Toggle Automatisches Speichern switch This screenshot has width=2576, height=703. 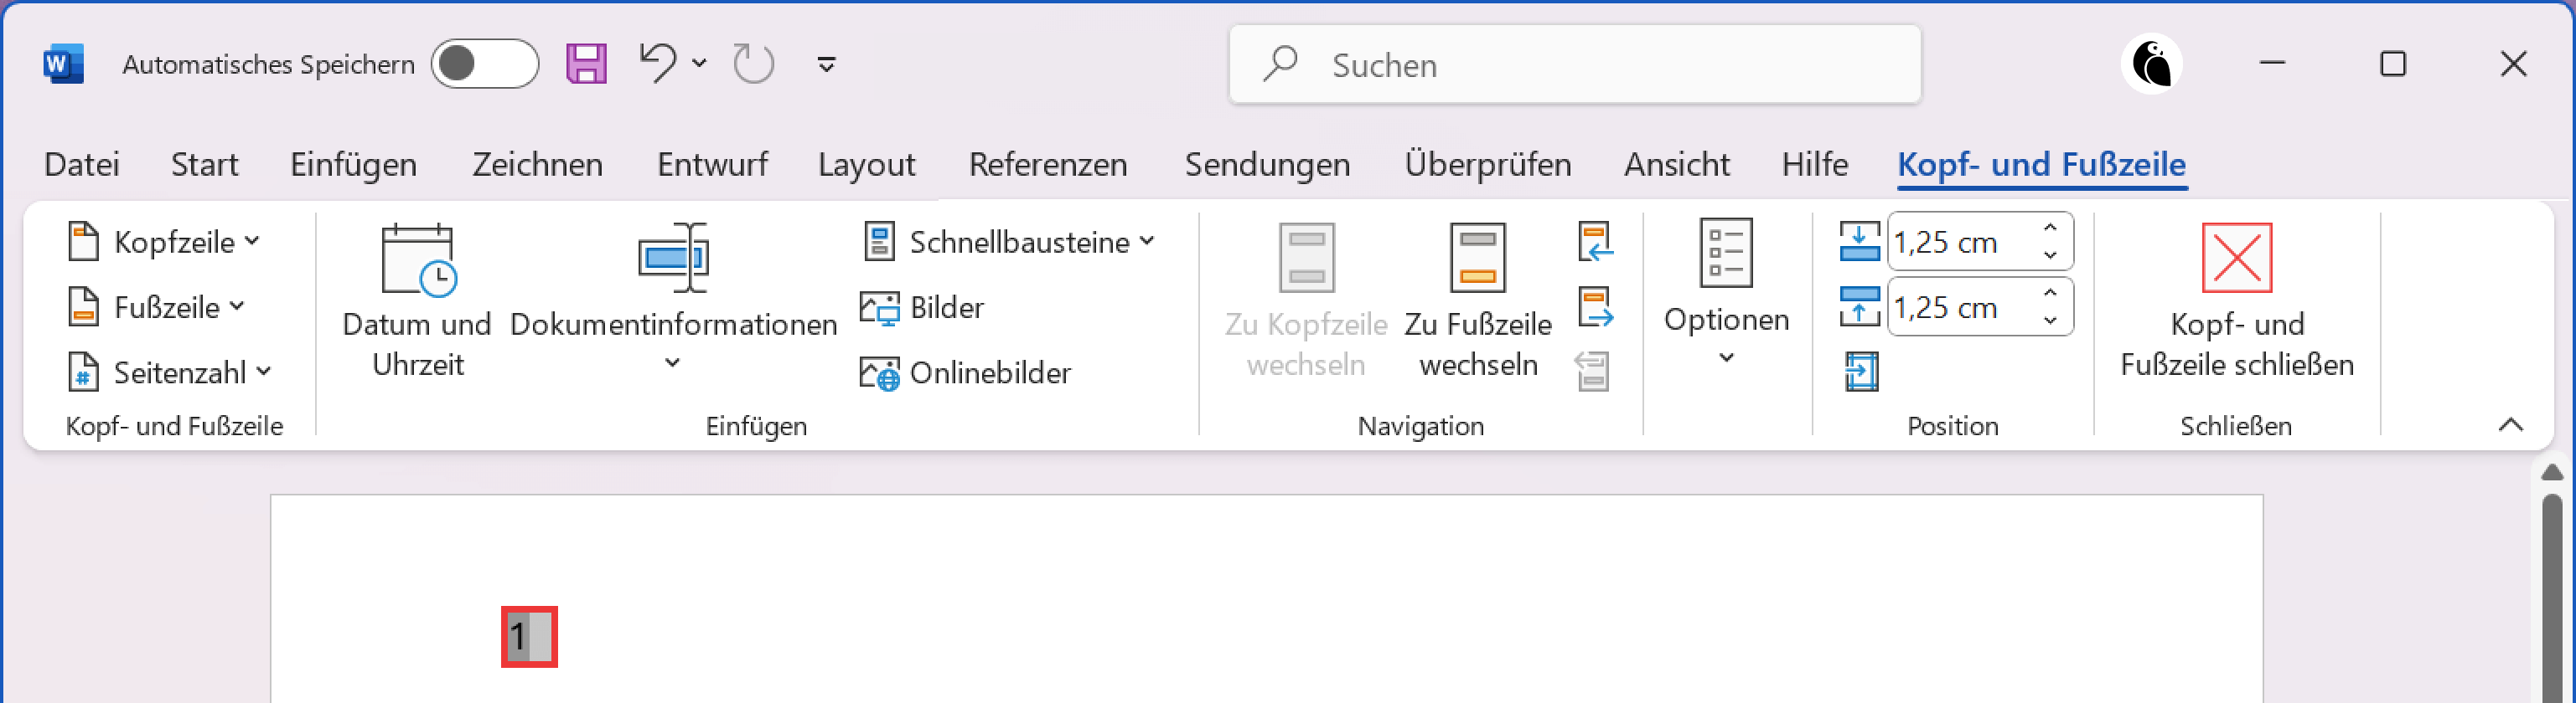(x=485, y=64)
